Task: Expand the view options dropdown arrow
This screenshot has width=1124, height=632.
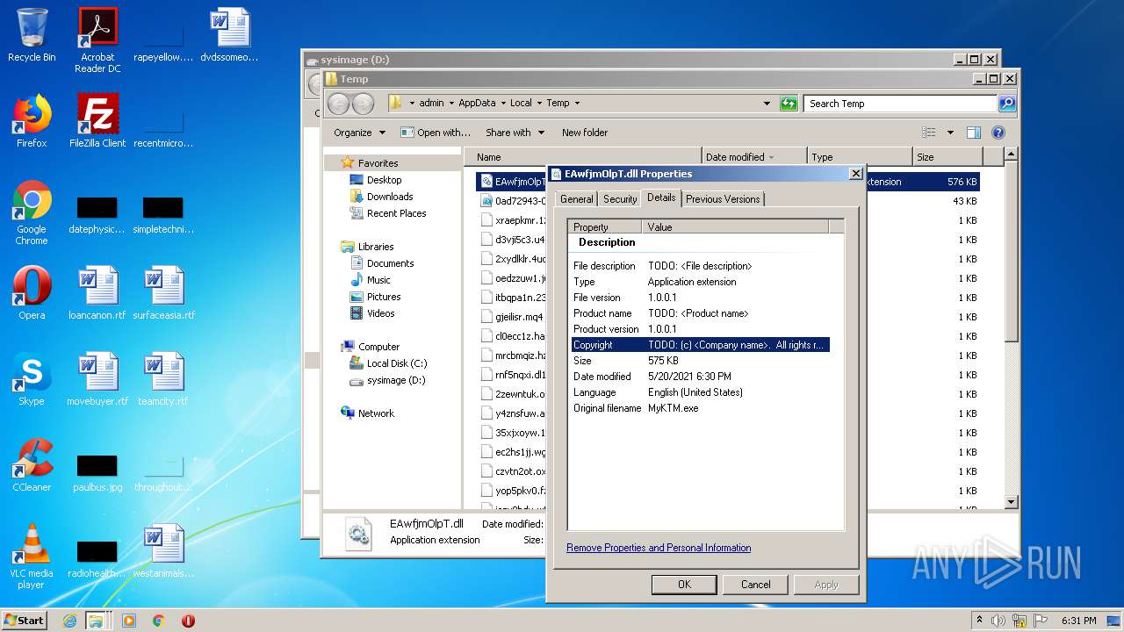Action: (950, 133)
